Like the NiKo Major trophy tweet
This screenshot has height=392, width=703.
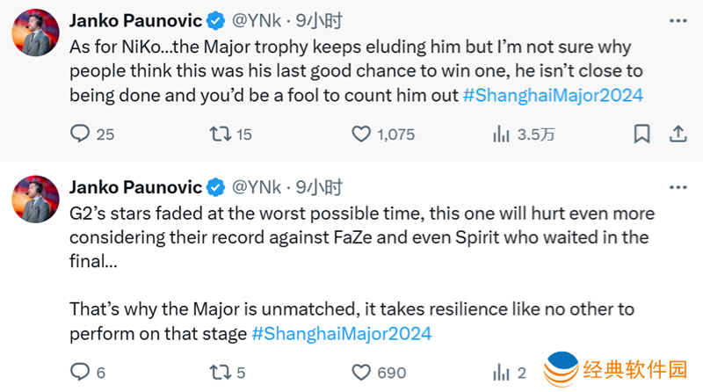[x=361, y=134]
